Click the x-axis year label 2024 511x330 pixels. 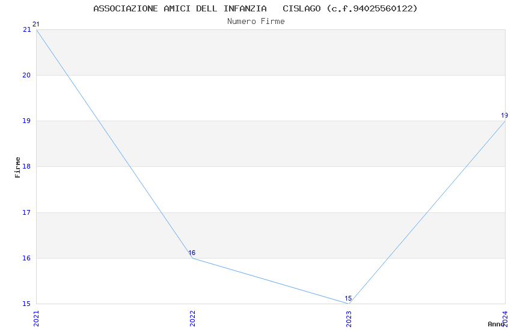coord(505,319)
